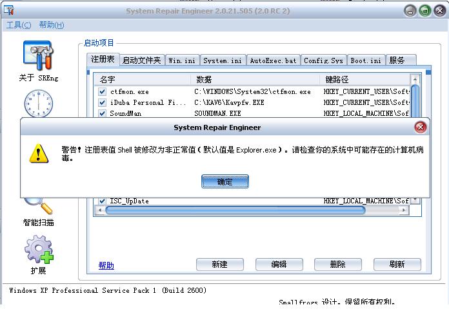This screenshot has height=316, width=449.
Task: Click the 刷新 button
Action: pos(397,265)
